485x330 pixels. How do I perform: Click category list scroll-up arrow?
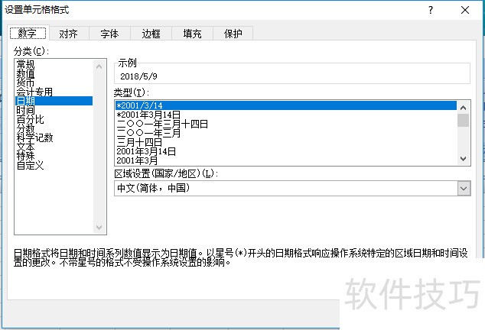click(x=99, y=66)
